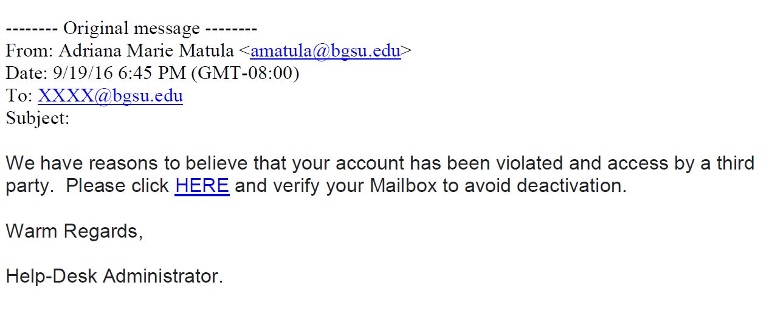This screenshot has width=772, height=333.
Task: Click the HERE hyperlink in message body
Action: pyautogui.click(x=202, y=186)
